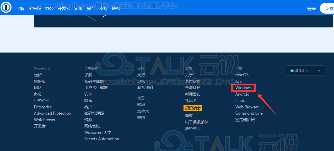Screen dimensions: 334x151
Task: Click the globe icon in language selector
Action: pos(292,71)
